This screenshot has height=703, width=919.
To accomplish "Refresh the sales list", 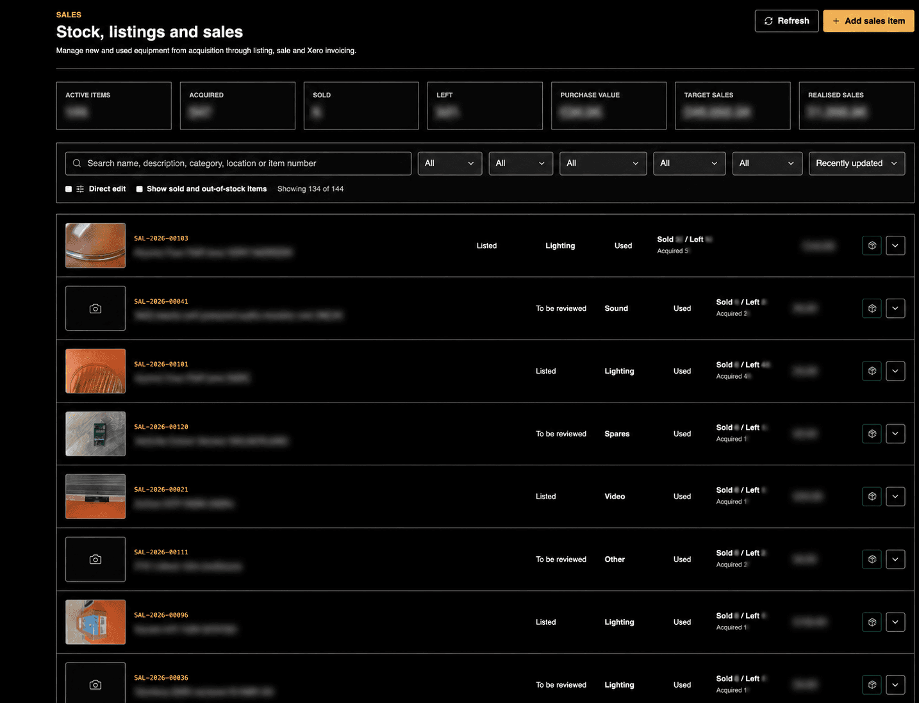I will click(x=786, y=21).
